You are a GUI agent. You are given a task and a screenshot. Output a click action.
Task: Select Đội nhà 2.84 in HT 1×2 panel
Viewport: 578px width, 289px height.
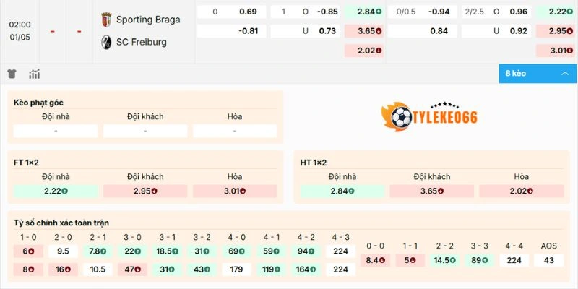click(342, 191)
